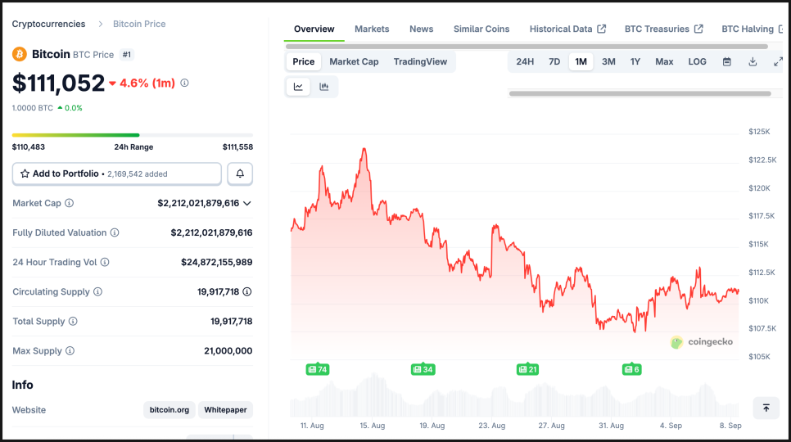Set chart range to Max

(664, 61)
